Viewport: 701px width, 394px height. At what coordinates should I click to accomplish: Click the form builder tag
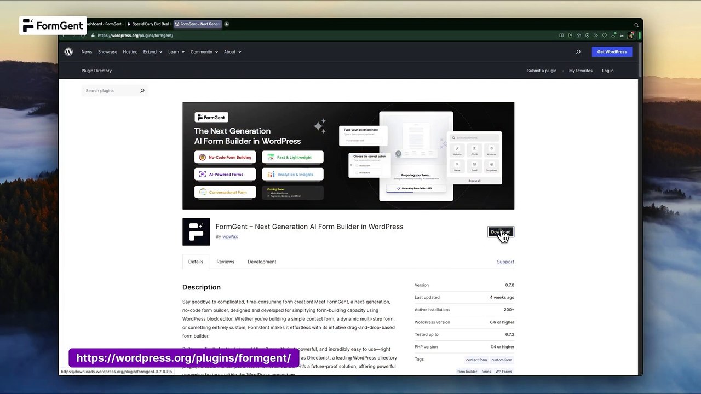coord(467,372)
